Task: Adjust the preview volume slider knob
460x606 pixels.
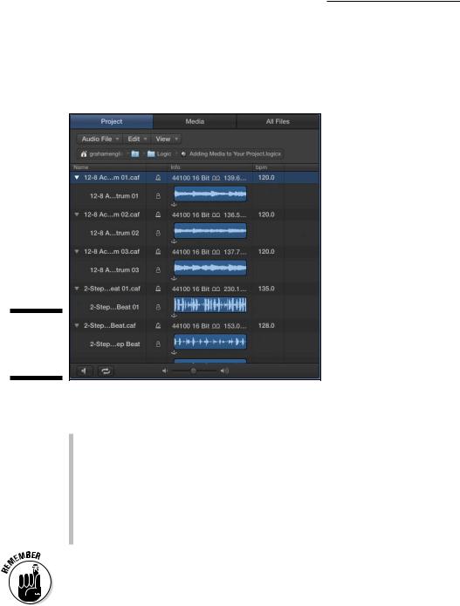Action: 193,371
